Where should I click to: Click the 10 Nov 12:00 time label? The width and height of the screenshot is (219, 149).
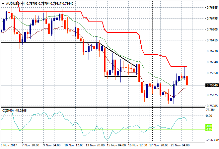[74, 145]
